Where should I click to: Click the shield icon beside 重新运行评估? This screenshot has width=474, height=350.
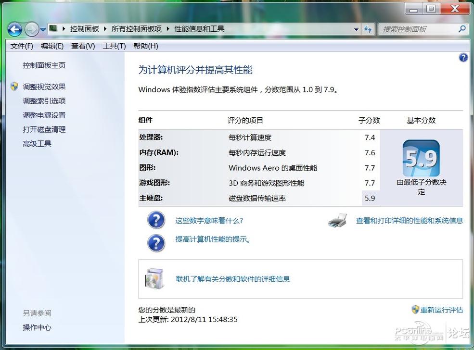(415, 309)
